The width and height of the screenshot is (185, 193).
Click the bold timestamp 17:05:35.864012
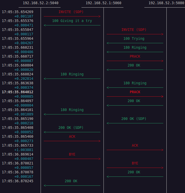pyautogui.click(x=18, y=92)
